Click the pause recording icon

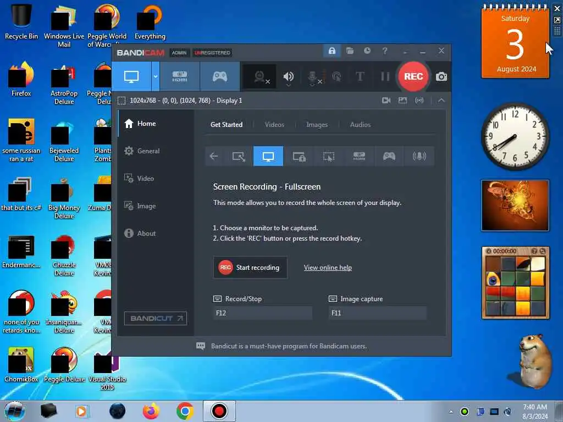point(385,76)
